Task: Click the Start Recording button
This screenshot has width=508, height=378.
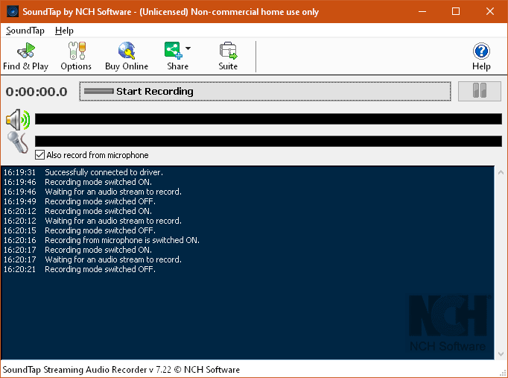Action: click(265, 92)
